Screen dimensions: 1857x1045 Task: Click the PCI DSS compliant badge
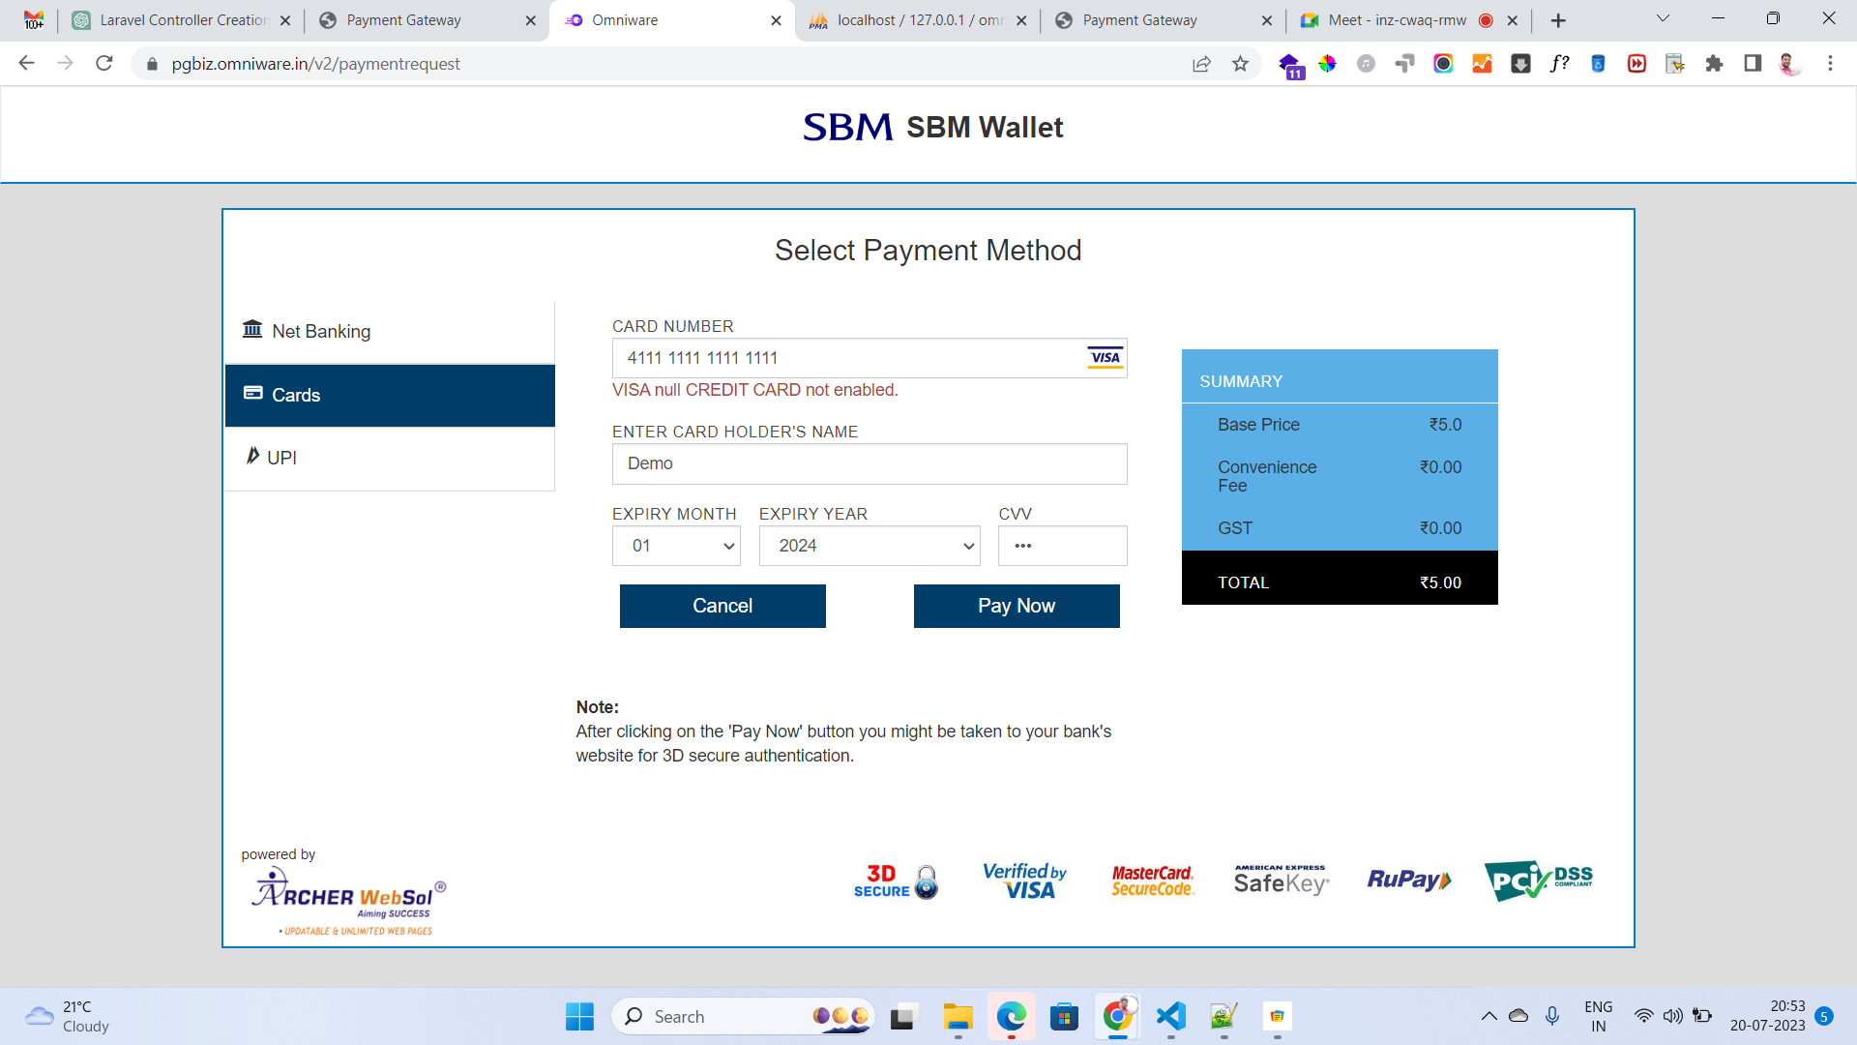1539,881
